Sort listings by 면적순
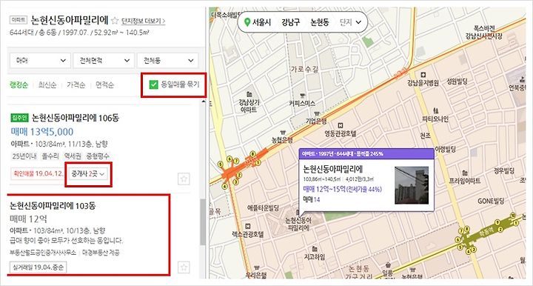 click(x=104, y=84)
